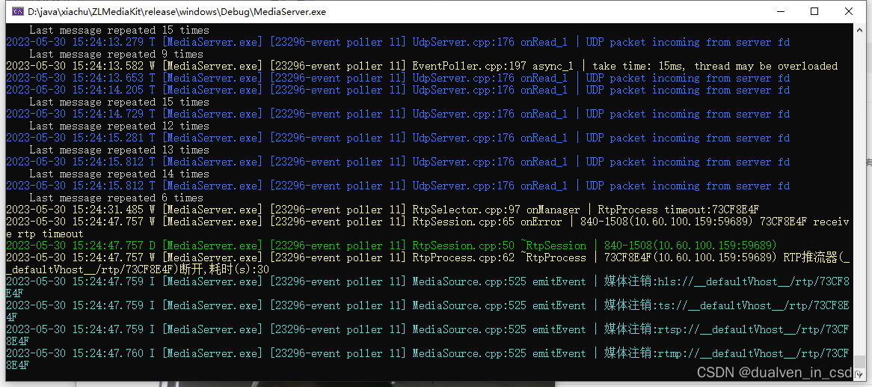Click 'EventPoller.cpp:197' in the warning line
The width and height of the screenshot is (872, 387).
coord(469,67)
